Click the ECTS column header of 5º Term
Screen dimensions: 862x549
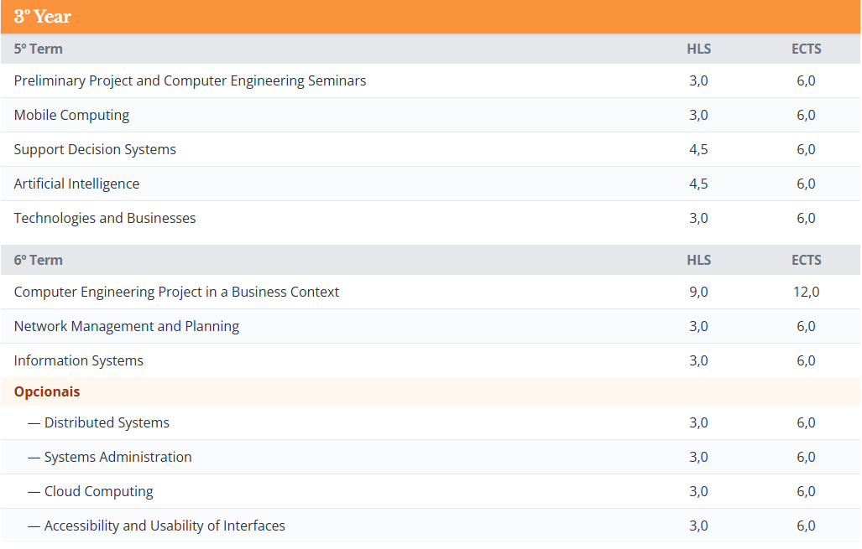[x=807, y=49]
